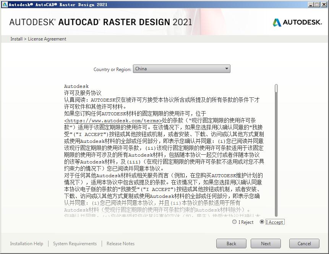Click the Next button
329x254 pixels.
click(266, 244)
